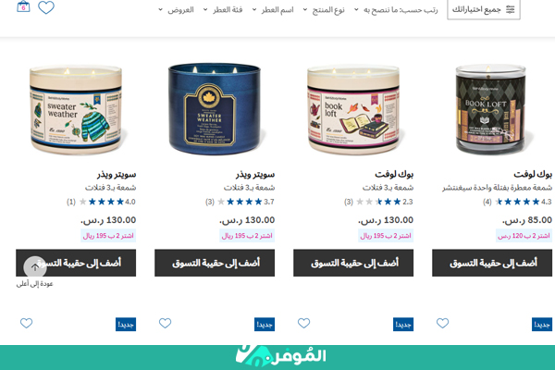
Task: Open the cream Sweater Weather candle image
Action: tap(76, 110)
